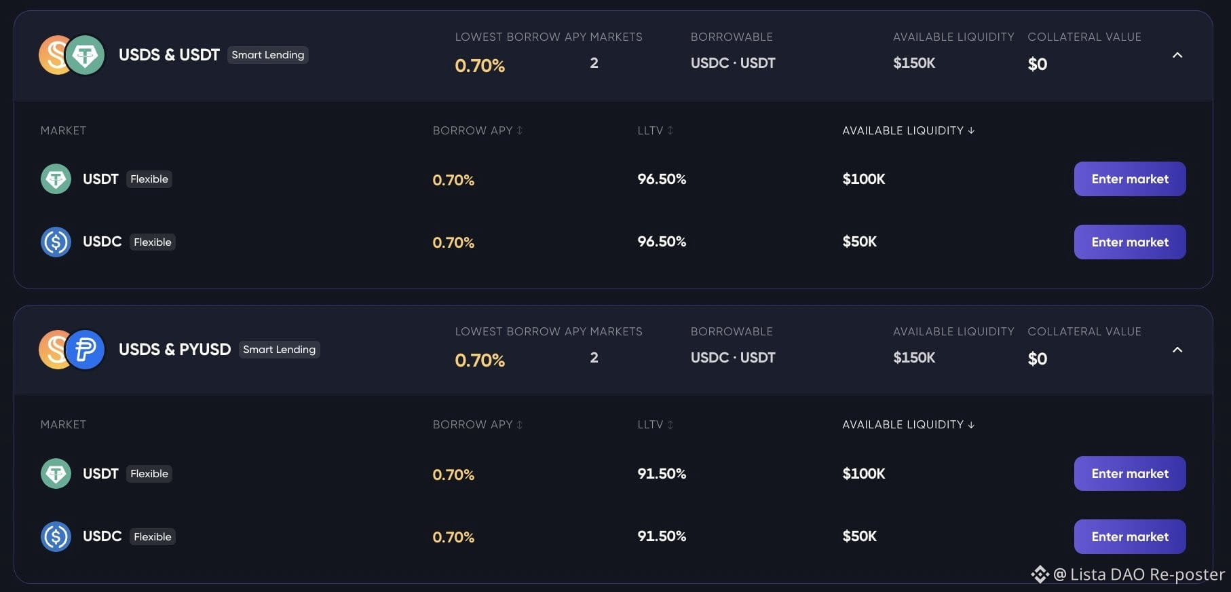Collapse the USDS & PYUSD panel chevron
This screenshot has height=592, width=1231.
(x=1177, y=350)
